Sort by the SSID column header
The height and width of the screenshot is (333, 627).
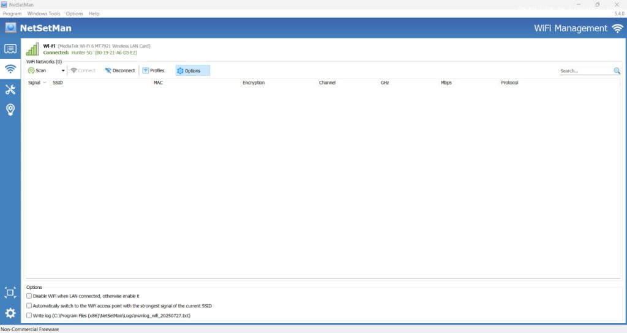click(x=58, y=83)
